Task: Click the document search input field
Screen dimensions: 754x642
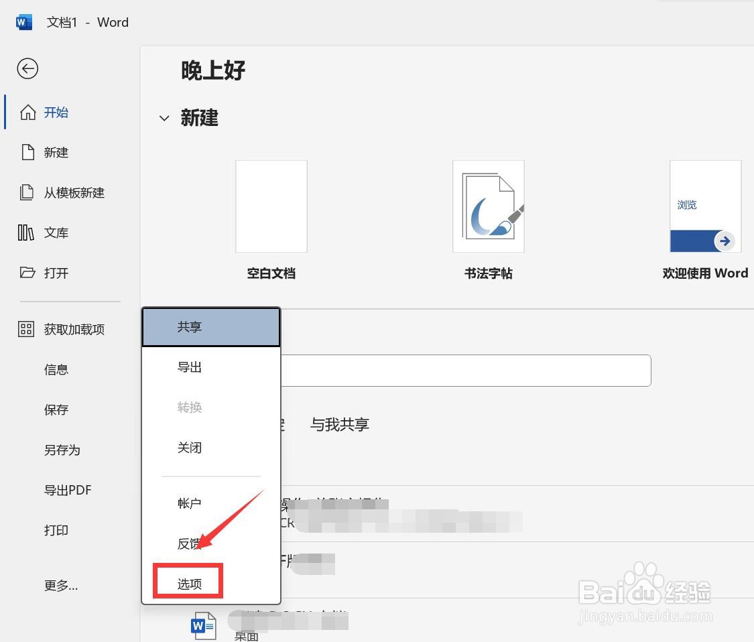Action: 469,370
